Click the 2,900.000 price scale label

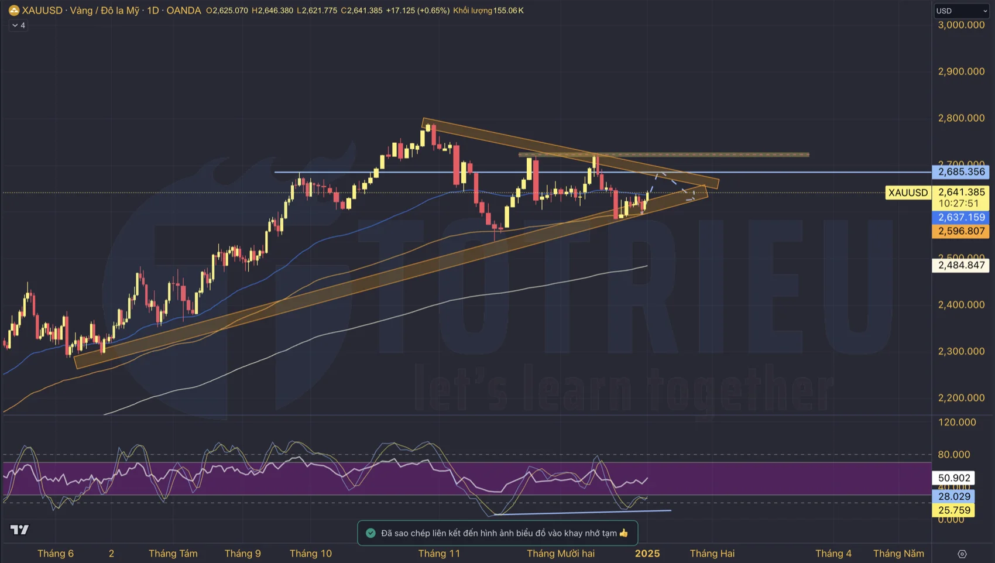pos(961,71)
